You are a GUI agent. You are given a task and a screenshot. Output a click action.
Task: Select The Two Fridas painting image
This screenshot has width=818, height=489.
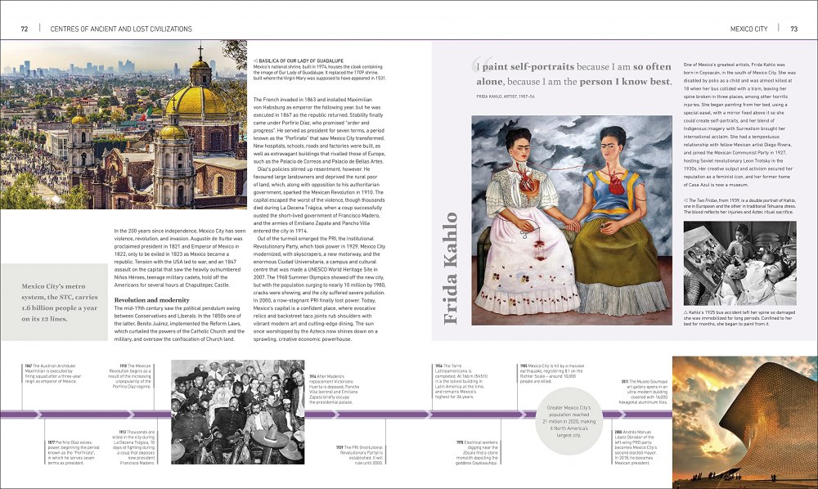[x=572, y=221]
